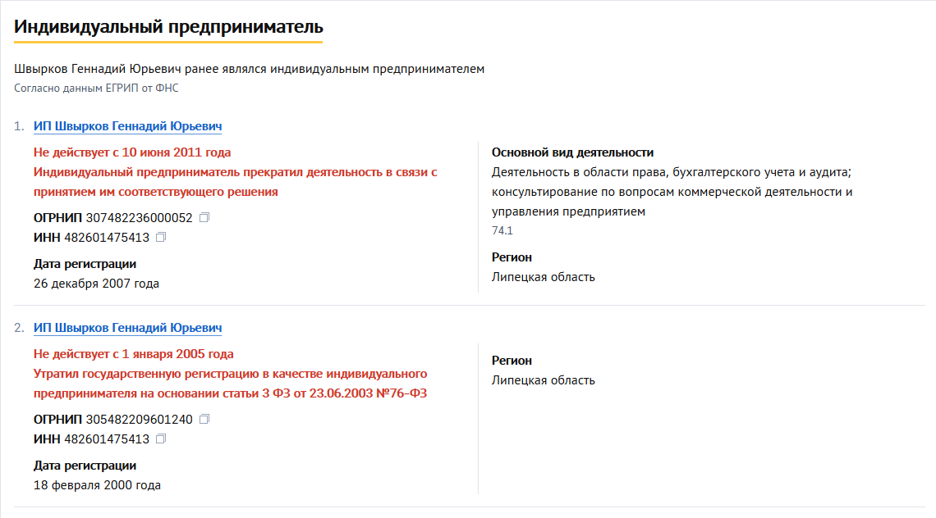Screen dimensions: 936x518
Task: Click registration date 18 февраля 2000 года
Action: tap(98, 485)
